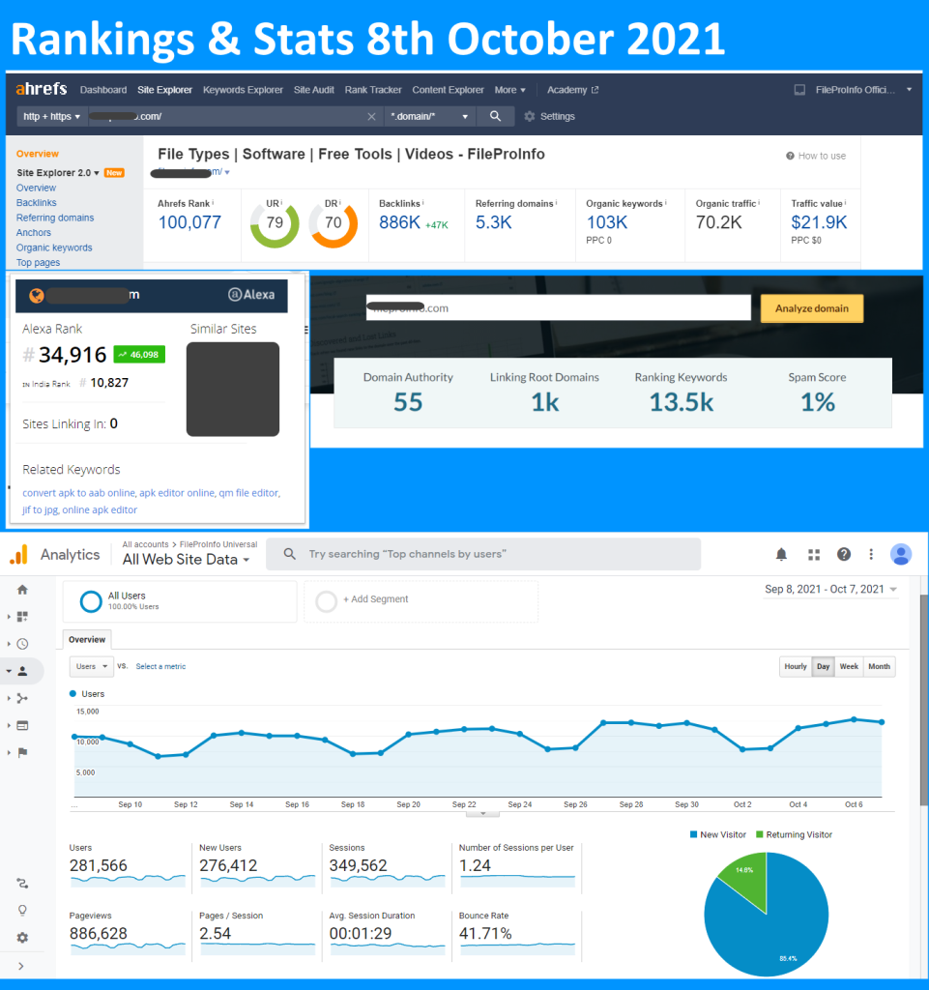The image size is (929, 990).
Task: Open Attribution icon in sidebar
Action: [x=22, y=884]
